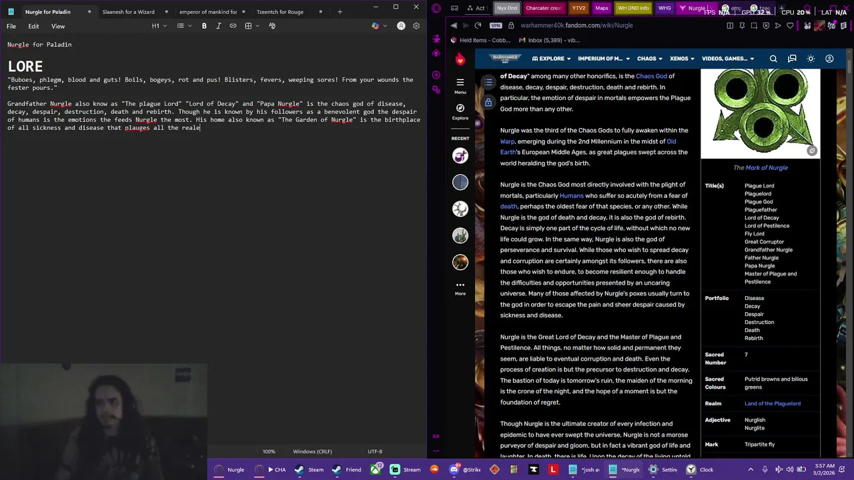This screenshot has height=480, width=854.
Task: Reload the browser page
Action: [478, 25]
